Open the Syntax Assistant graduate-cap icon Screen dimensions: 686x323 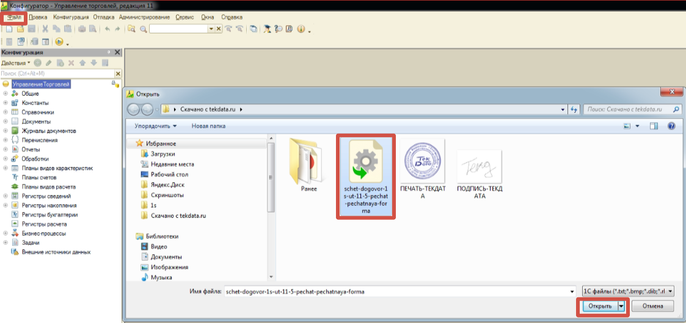click(x=267, y=29)
